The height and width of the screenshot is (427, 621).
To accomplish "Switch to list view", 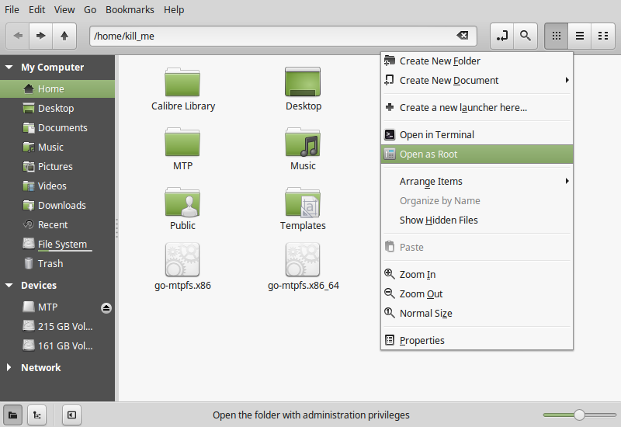I will pos(579,36).
